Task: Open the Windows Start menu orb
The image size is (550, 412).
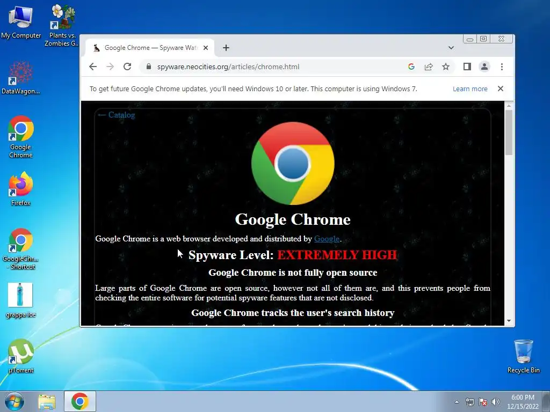Action: (x=14, y=401)
